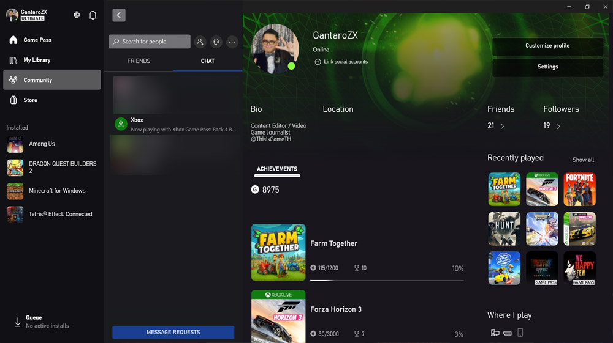Click the Among Us game icon
The image size is (613, 343).
[15, 144]
